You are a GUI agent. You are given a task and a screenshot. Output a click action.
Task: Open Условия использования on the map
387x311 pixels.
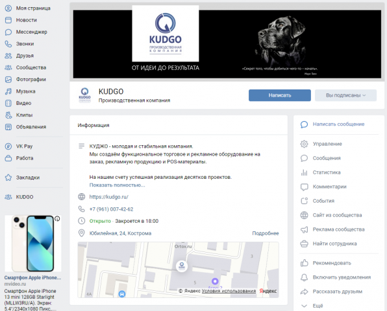click(x=229, y=291)
